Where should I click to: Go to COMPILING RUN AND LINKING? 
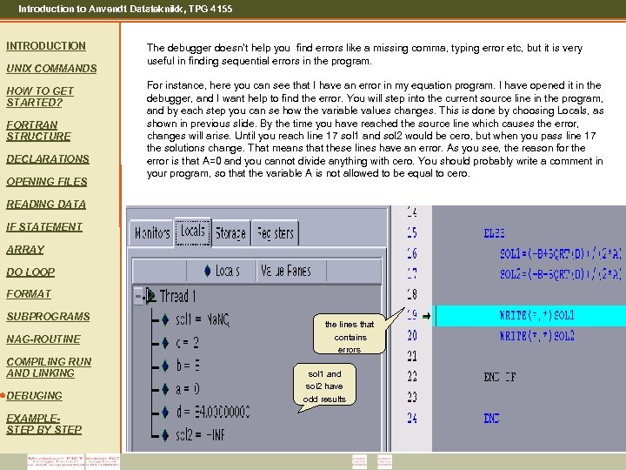point(49,367)
